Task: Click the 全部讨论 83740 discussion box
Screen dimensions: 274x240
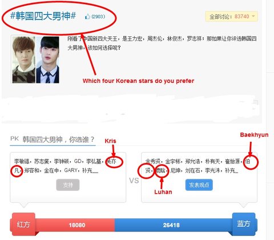Action: click(x=232, y=17)
